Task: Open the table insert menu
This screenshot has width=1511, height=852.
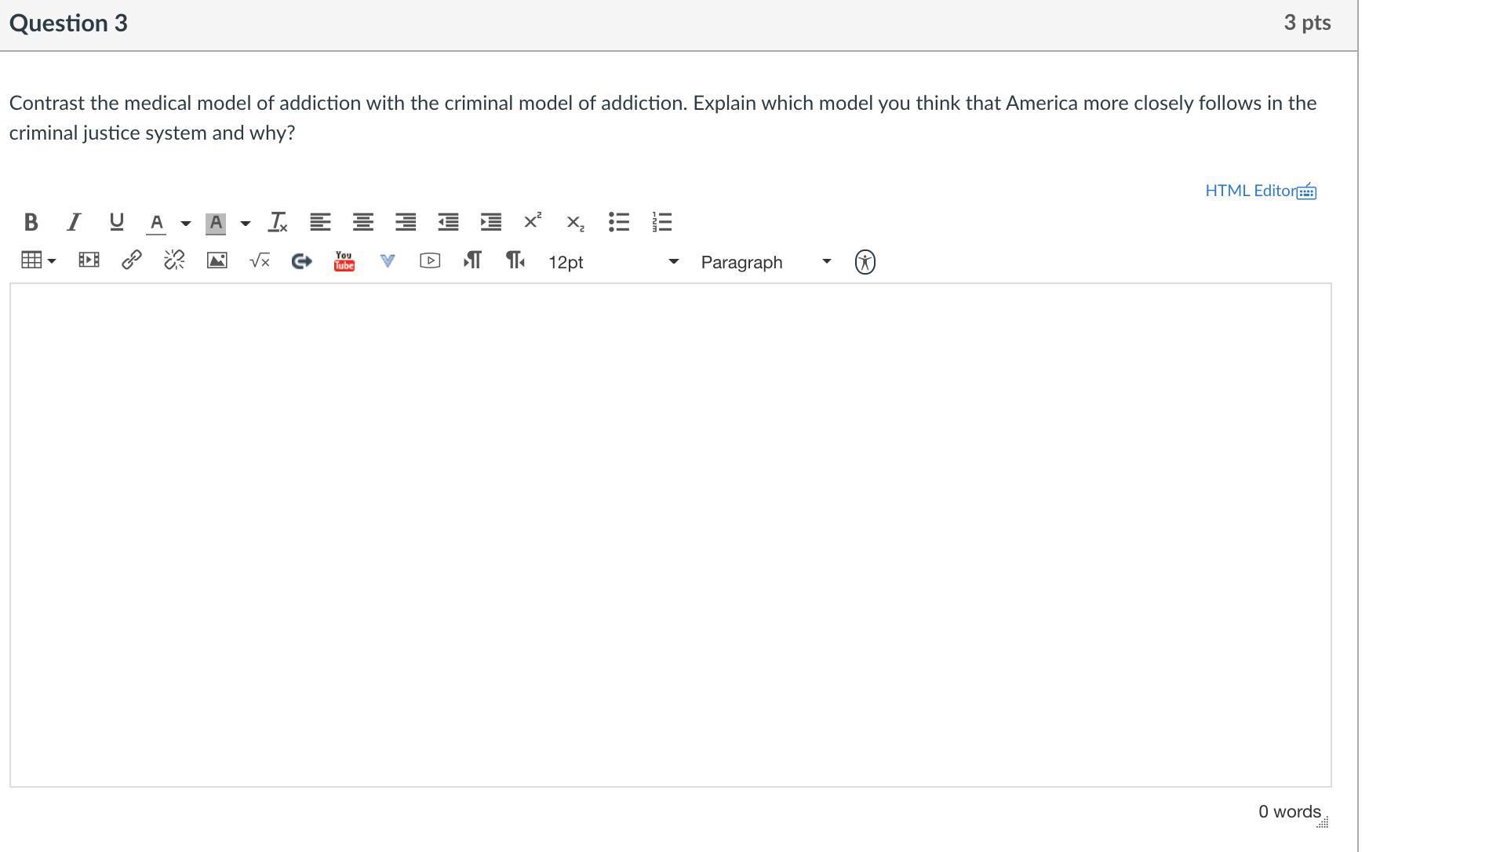Action: [38, 261]
